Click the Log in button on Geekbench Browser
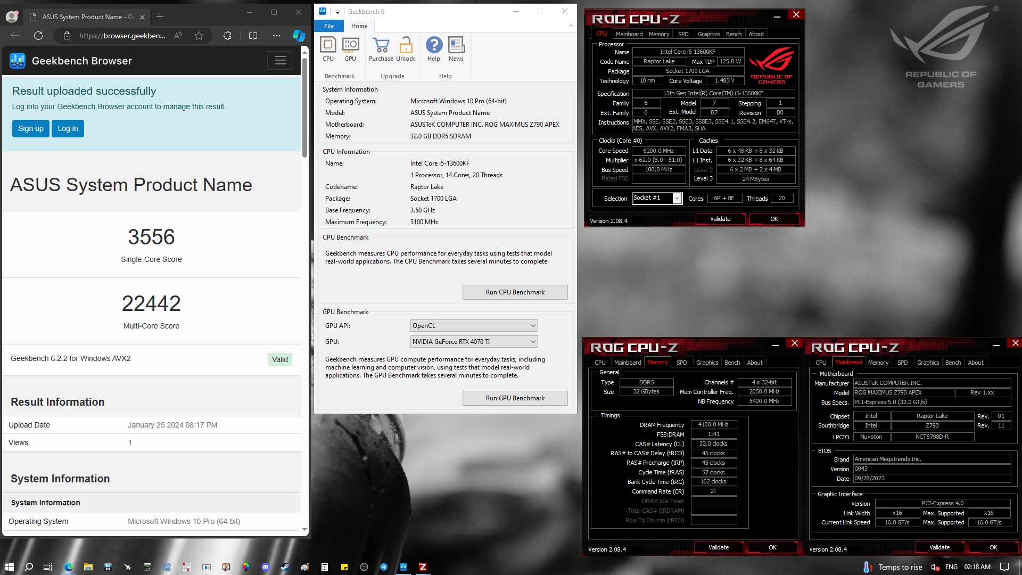Screen dimensions: 1022x575 (x=68, y=128)
